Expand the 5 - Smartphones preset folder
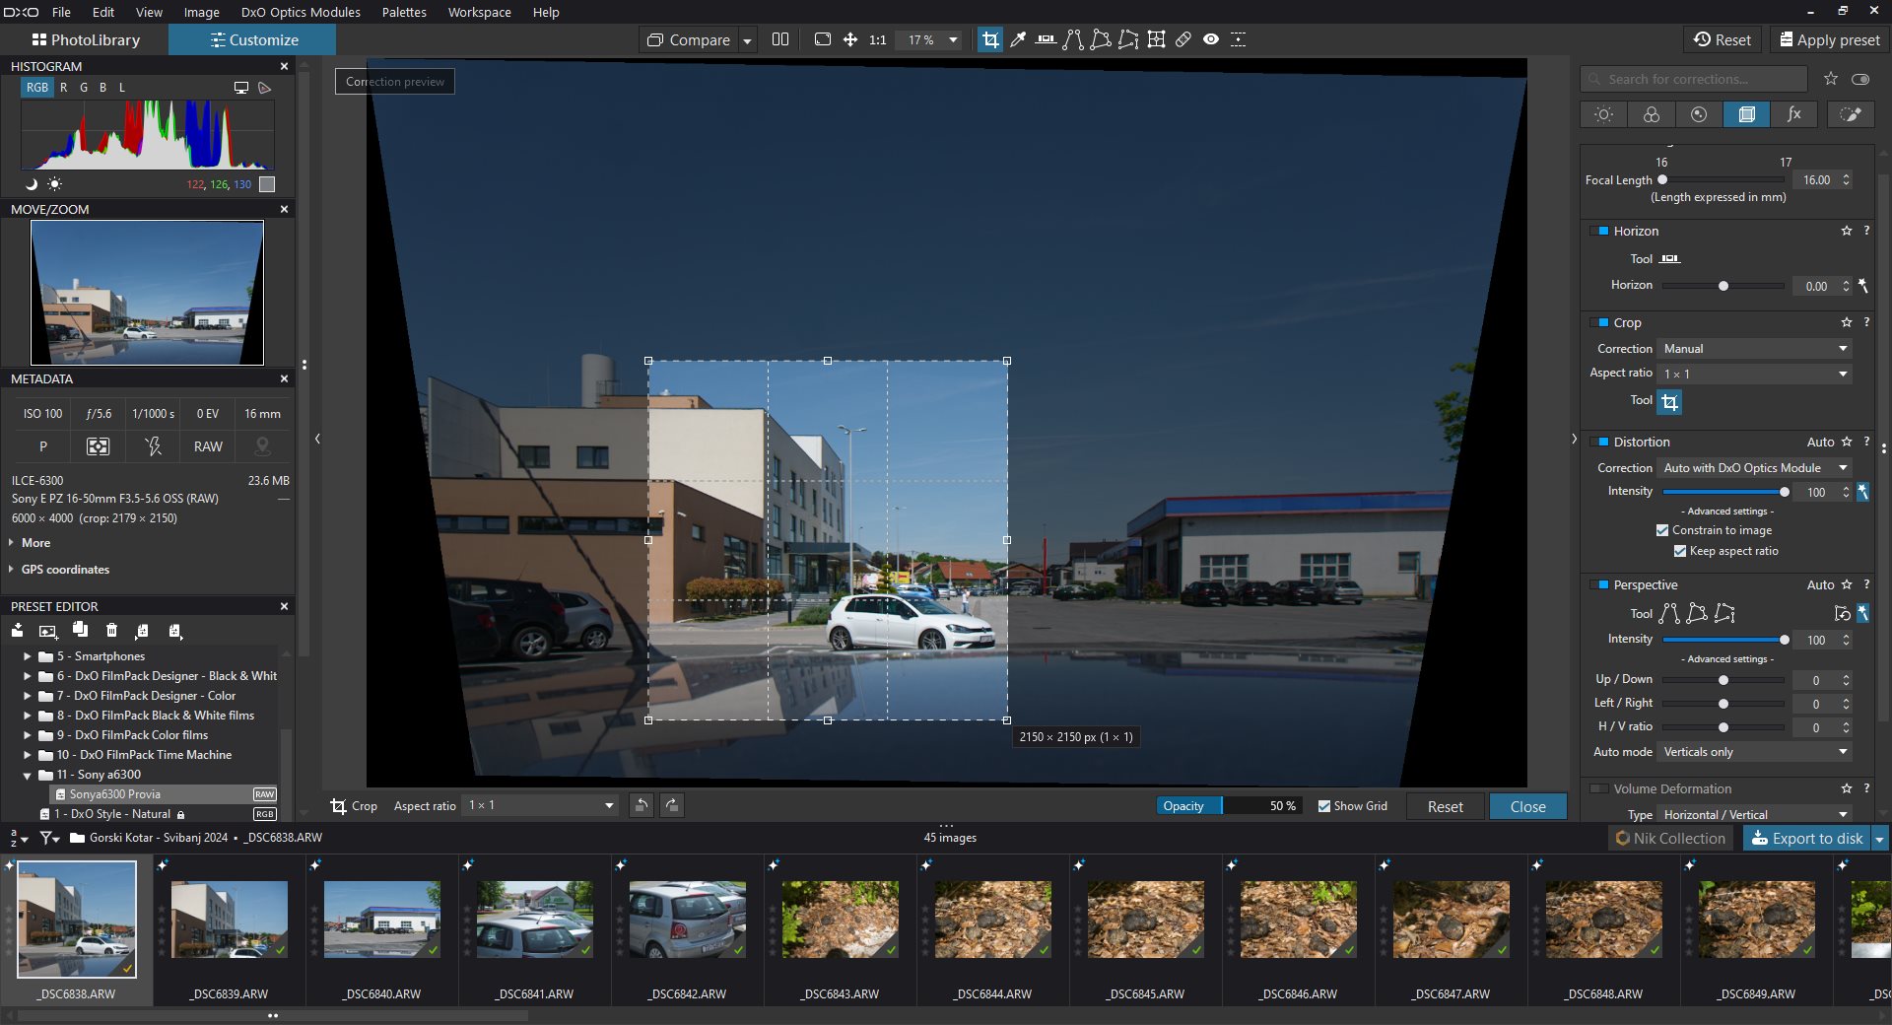Screen dimensions: 1892x1025 pyautogui.click(x=28, y=656)
